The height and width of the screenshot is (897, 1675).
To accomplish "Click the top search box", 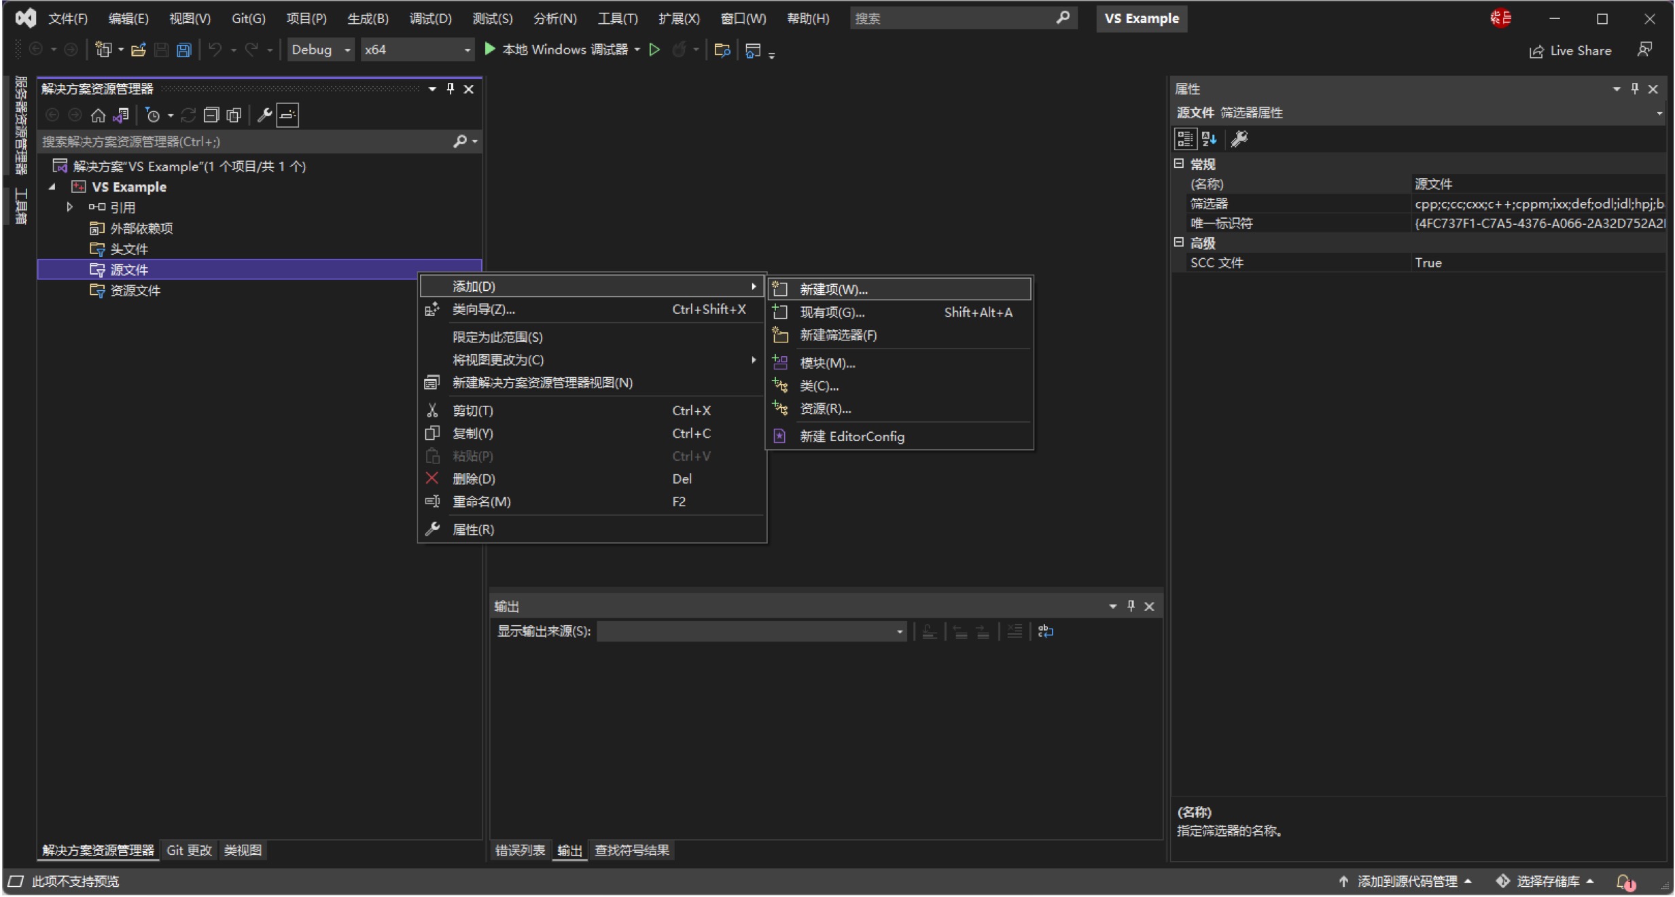I will tap(962, 18).
